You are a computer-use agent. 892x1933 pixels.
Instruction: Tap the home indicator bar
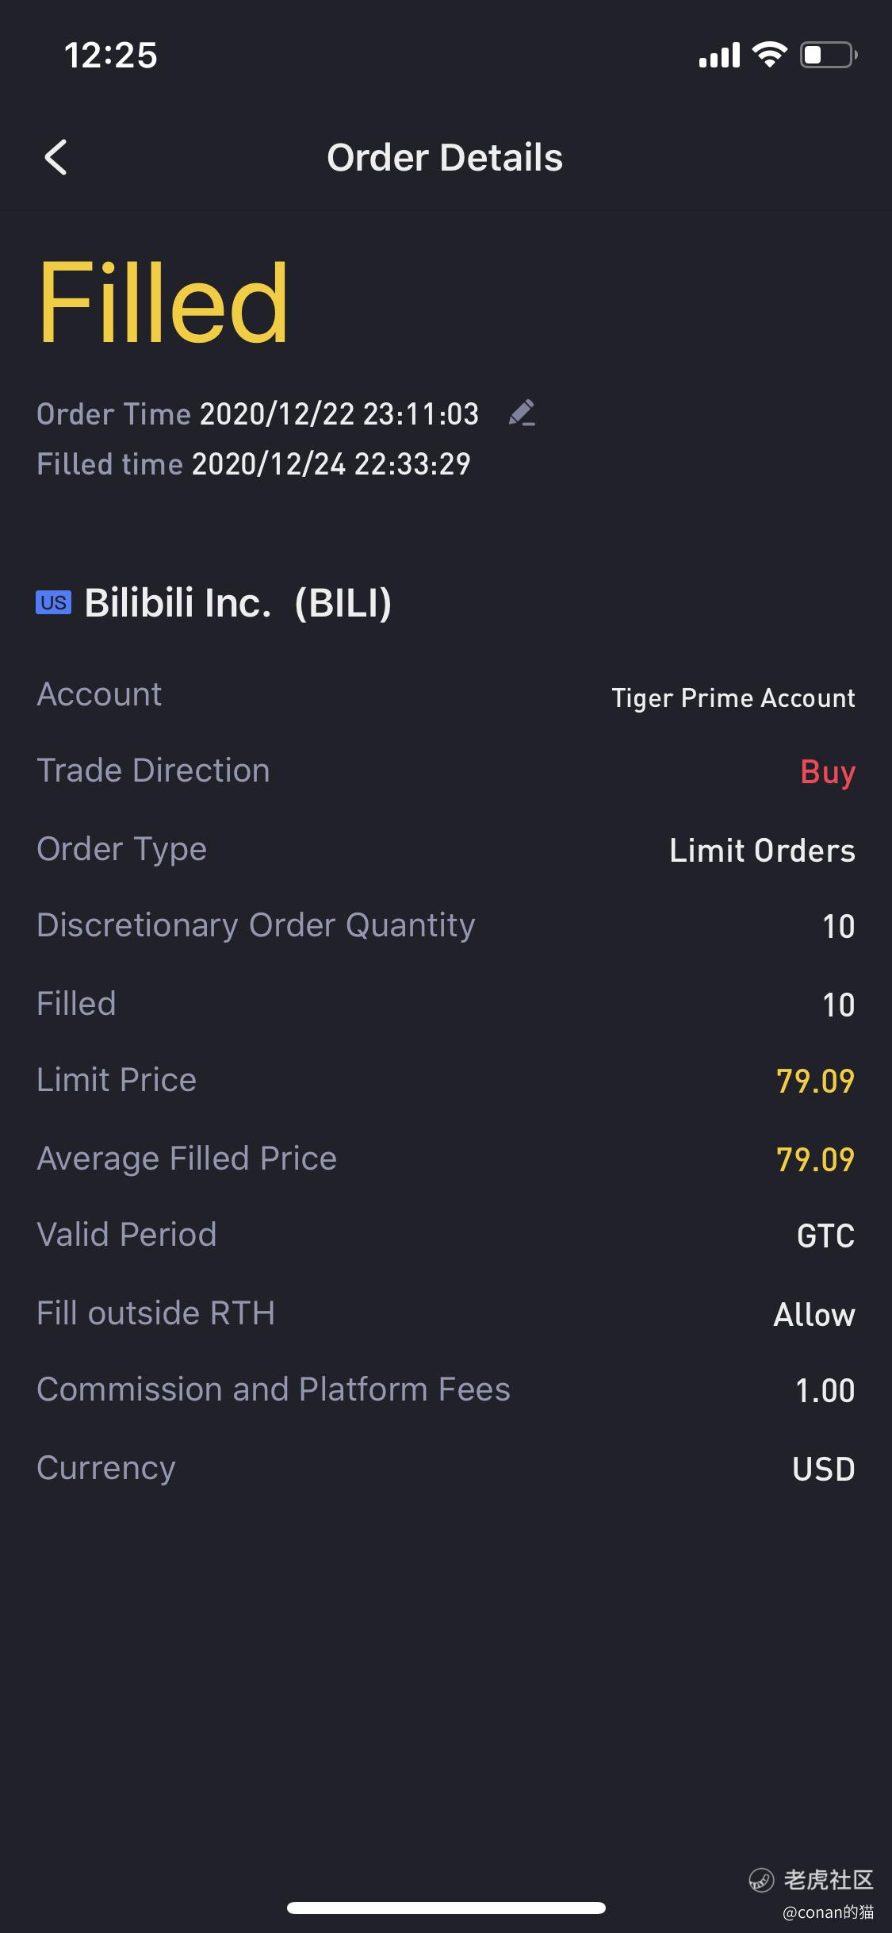point(446,1908)
